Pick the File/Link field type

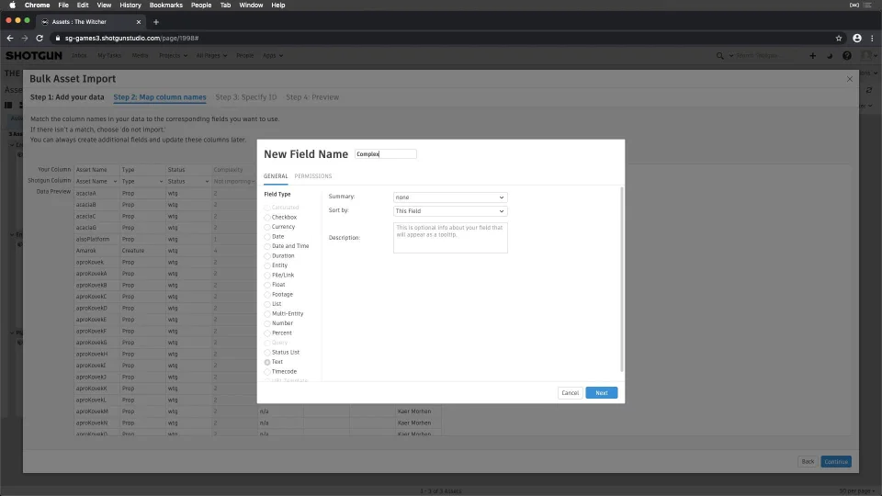267,275
